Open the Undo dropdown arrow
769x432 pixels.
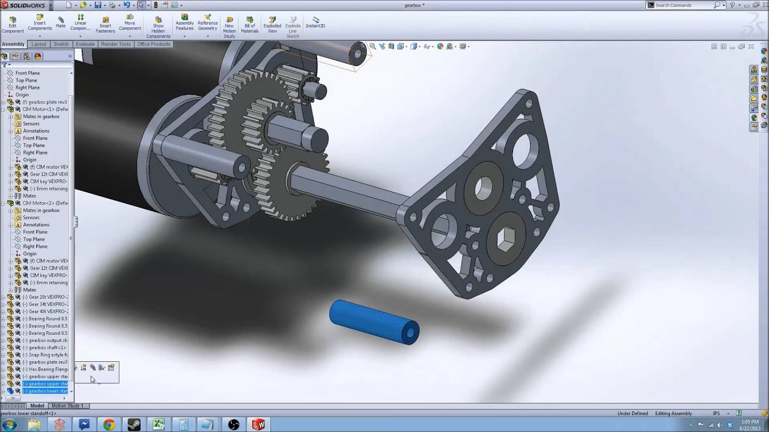pos(133,5)
